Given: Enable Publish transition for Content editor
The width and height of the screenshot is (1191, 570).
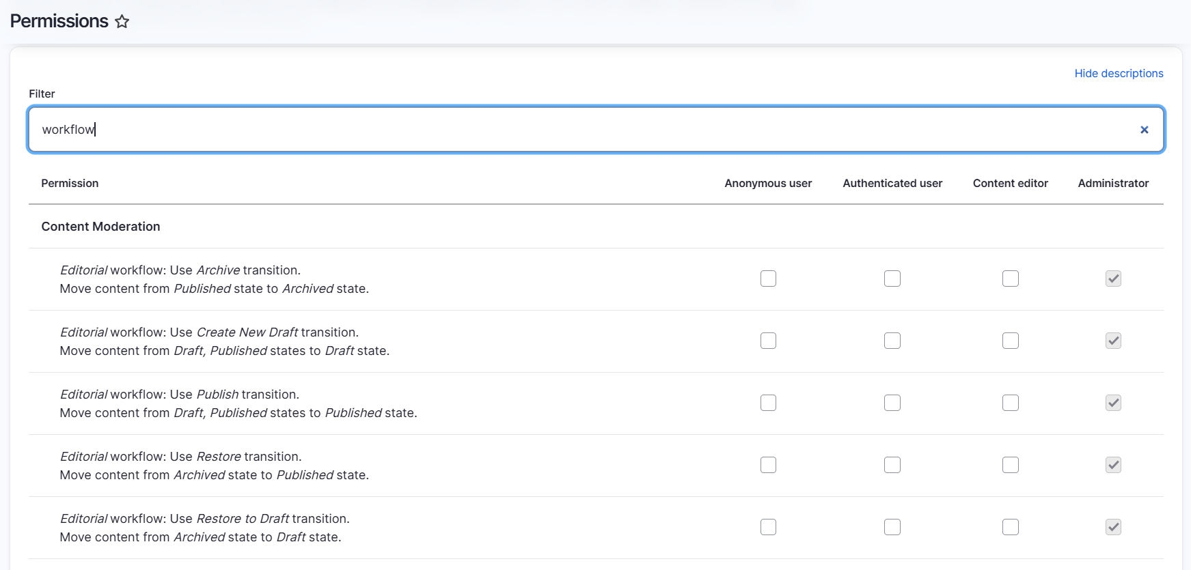Looking at the screenshot, I should [x=1011, y=403].
